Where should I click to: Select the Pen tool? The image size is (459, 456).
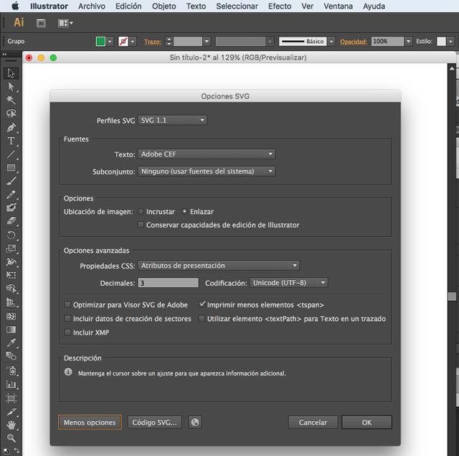point(11,128)
